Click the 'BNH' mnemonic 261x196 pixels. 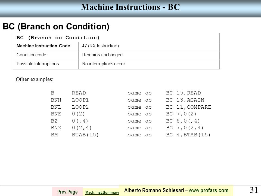click(56, 100)
